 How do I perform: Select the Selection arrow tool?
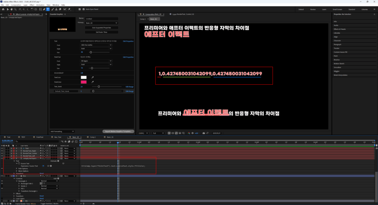[8, 9]
